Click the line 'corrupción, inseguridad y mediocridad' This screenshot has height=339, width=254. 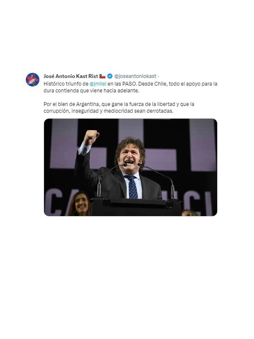pyautogui.click(x=108, y=111)
